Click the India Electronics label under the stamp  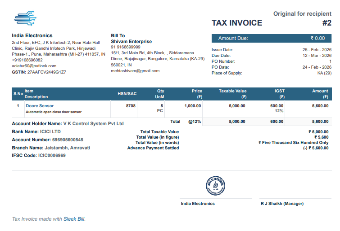(x=198, y=204)
